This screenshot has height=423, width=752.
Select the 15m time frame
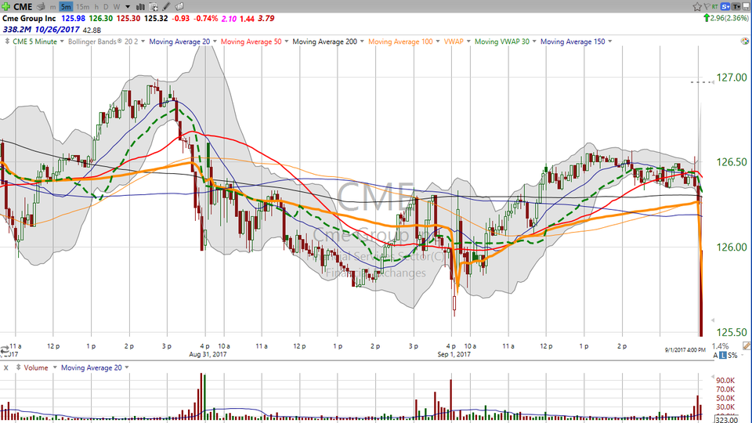pos(82,7)
